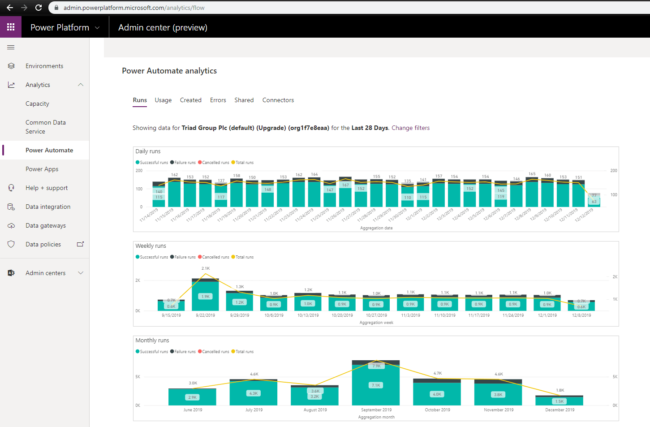This screenshot has width=650, height=427.
Task: Click the December 2019 monthly bar
Action: pos(559,401)
